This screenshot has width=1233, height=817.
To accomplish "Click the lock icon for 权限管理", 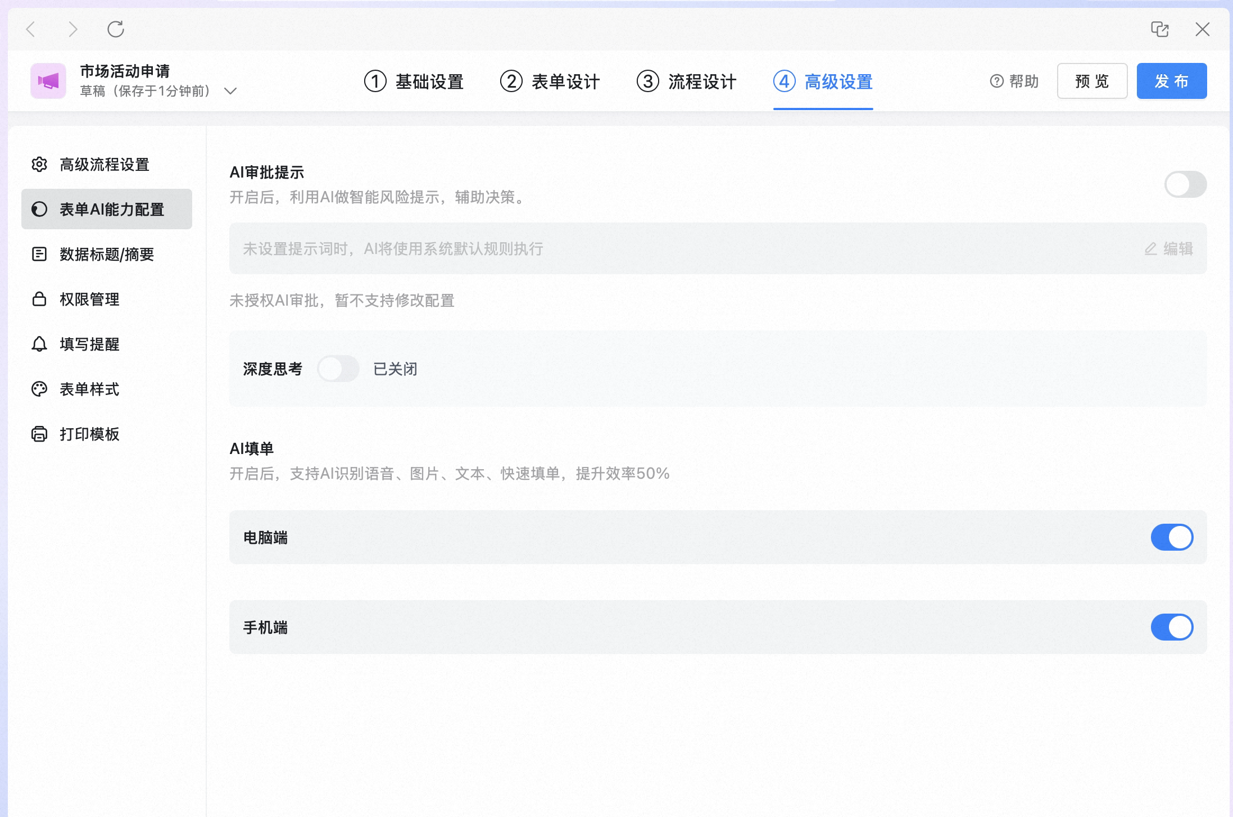I will [x=39, y=299].
